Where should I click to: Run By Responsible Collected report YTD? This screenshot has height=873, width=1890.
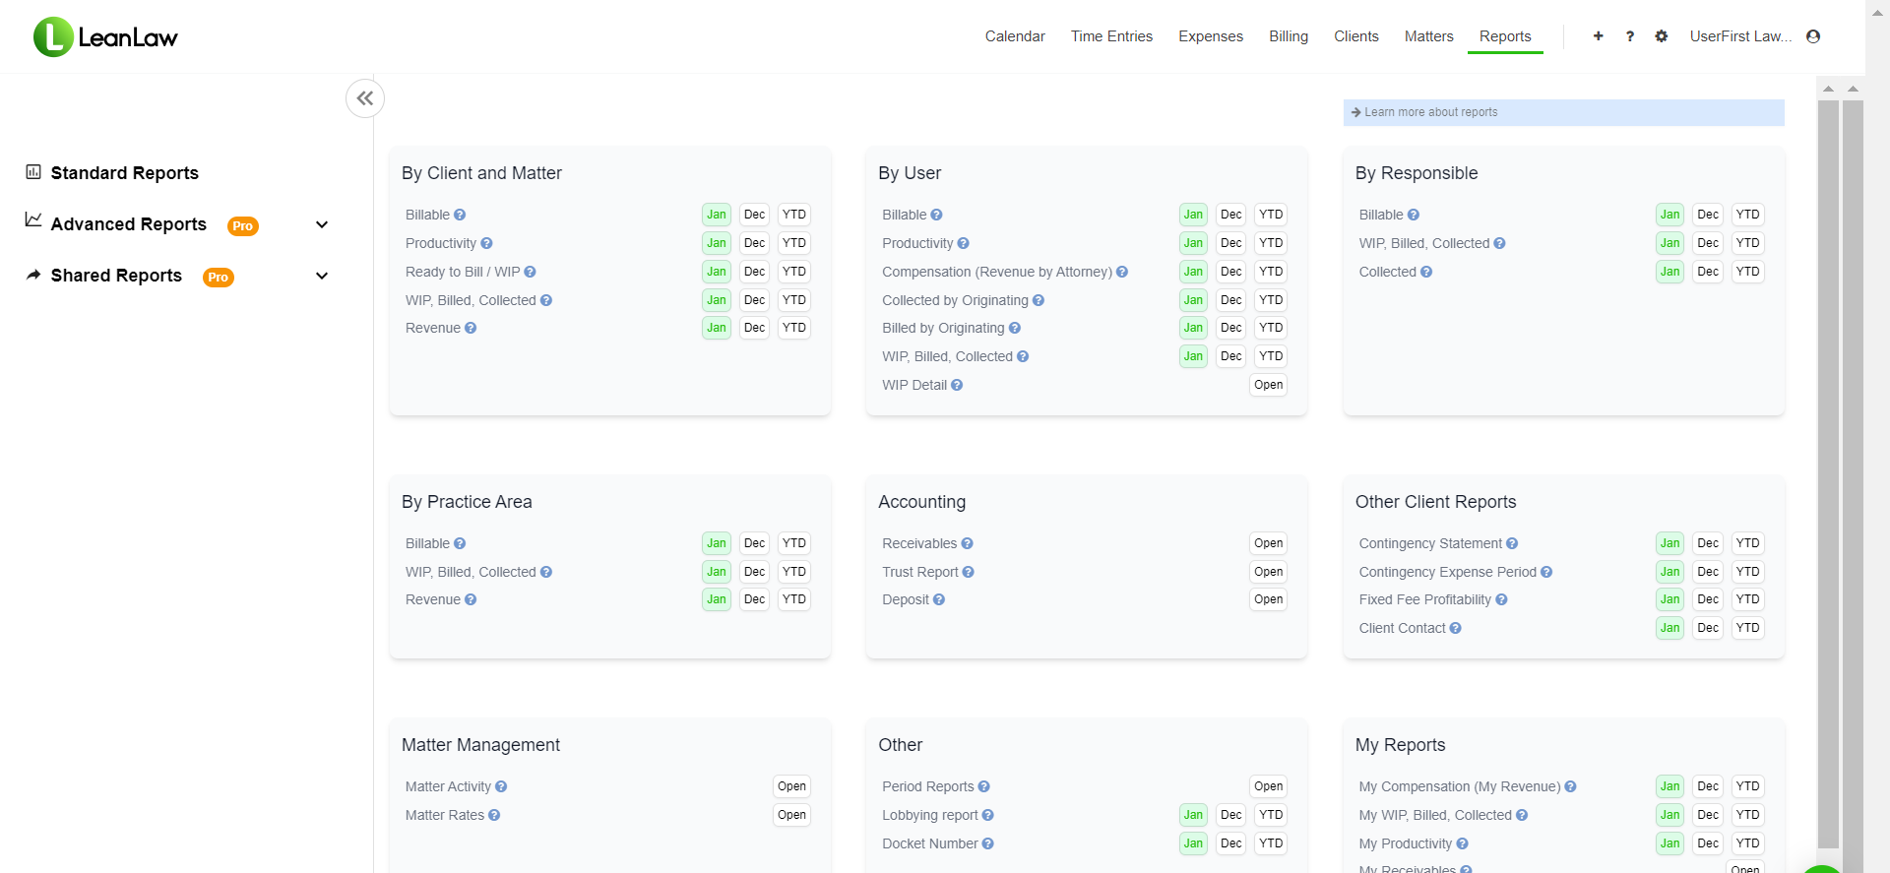[1748, 272]
